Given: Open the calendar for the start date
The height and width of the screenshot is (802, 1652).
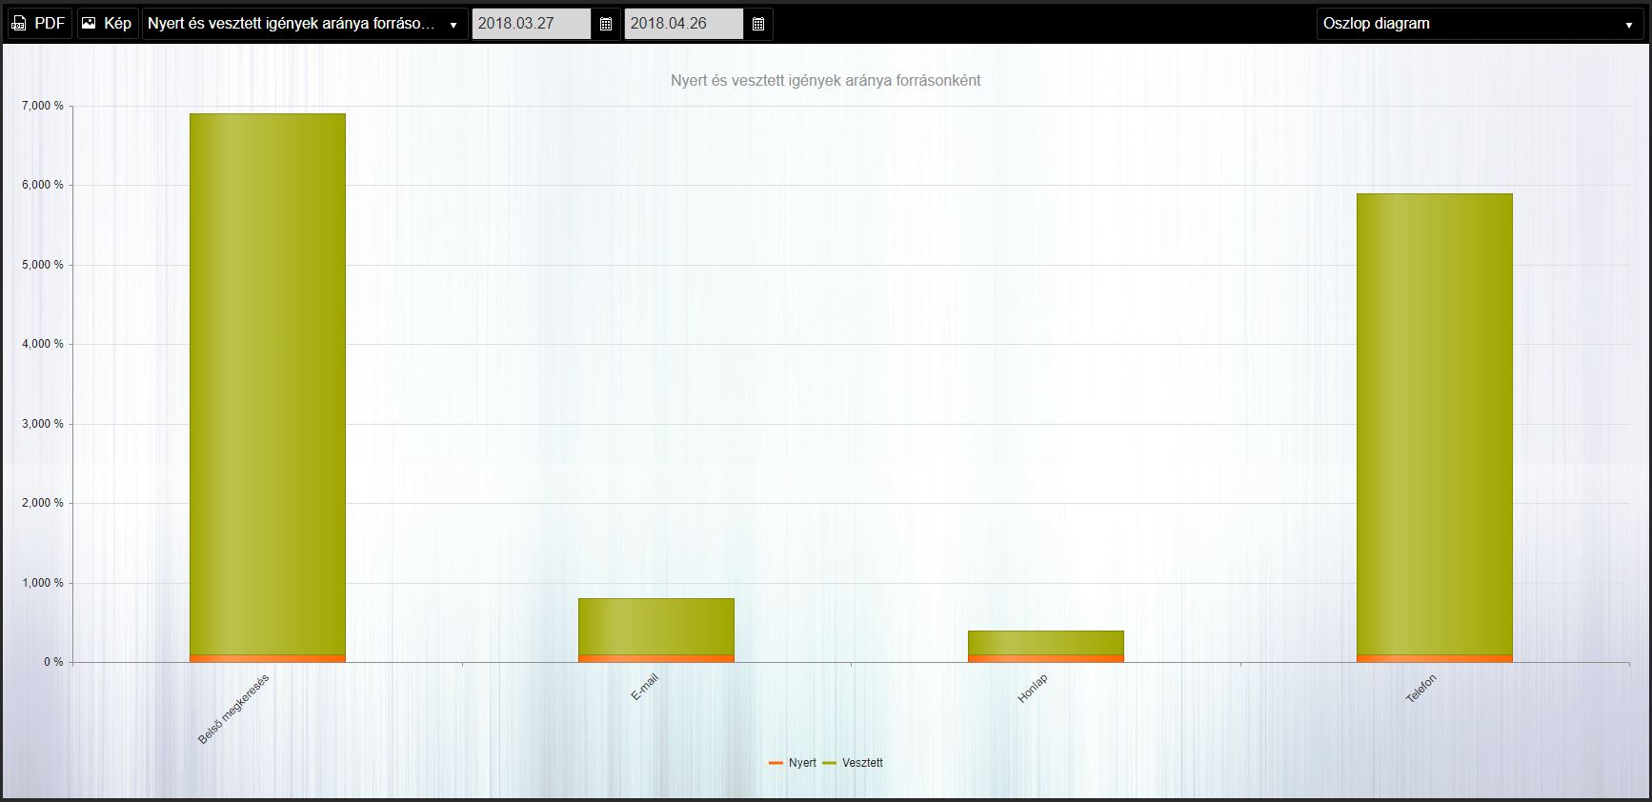Looking at the screenshot, I should (606, 24).
